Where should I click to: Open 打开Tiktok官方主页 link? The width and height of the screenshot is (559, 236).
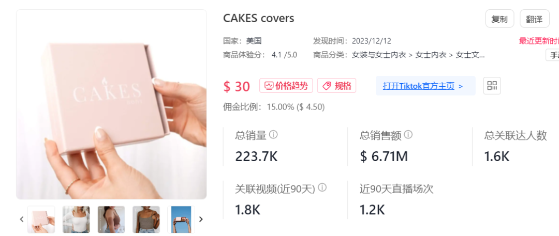[x=425, y=86]
